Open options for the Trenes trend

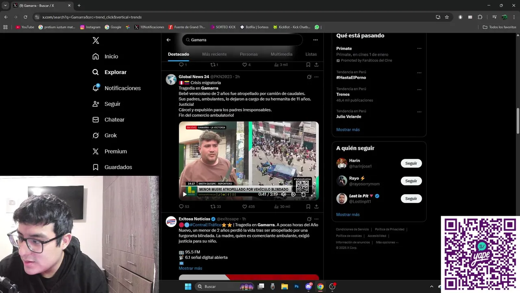coord(419,90)
